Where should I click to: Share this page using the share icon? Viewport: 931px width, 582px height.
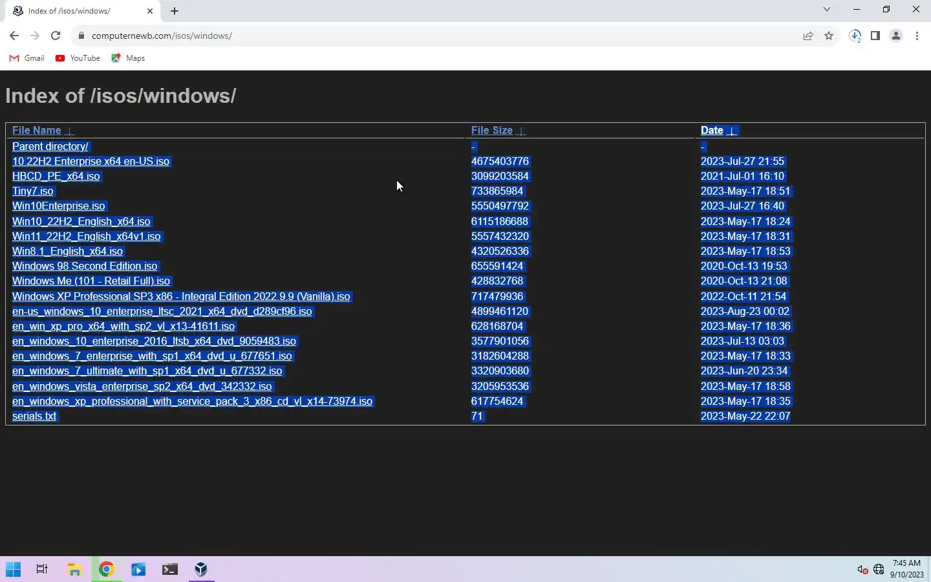pyautogui.click(x=808, y=36)
